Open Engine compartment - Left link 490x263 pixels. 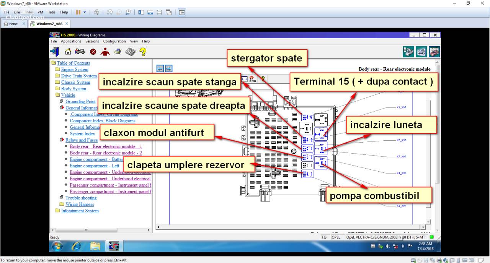[95, 166]
